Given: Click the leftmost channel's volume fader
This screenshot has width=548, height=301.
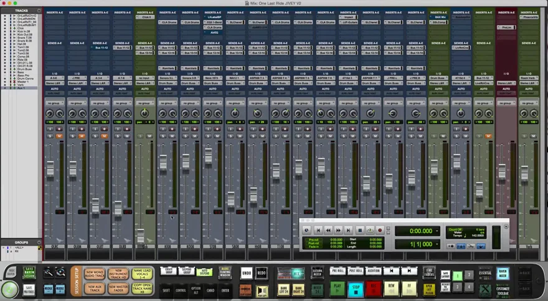Looking at the screenshot, I should click(50, 168).
